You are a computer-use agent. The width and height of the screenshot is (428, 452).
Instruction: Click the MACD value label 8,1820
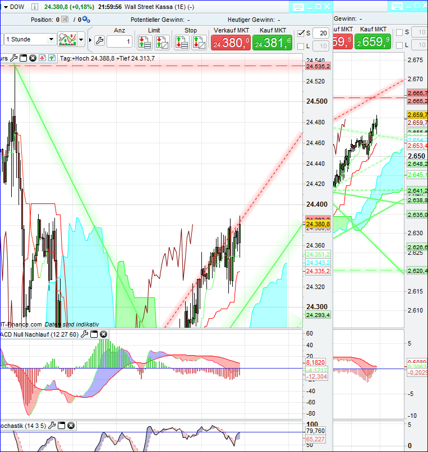315,362
